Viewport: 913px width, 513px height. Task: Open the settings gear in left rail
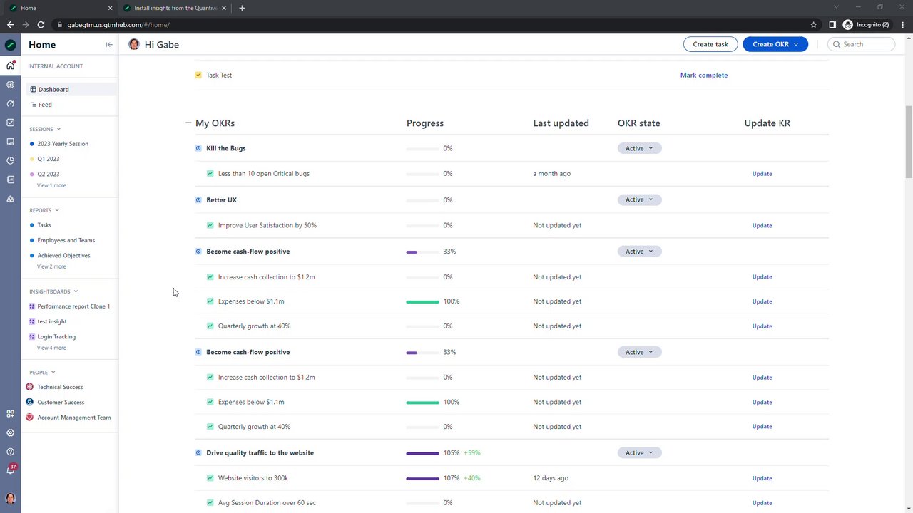pyautogui.click(x=10, y=432)
